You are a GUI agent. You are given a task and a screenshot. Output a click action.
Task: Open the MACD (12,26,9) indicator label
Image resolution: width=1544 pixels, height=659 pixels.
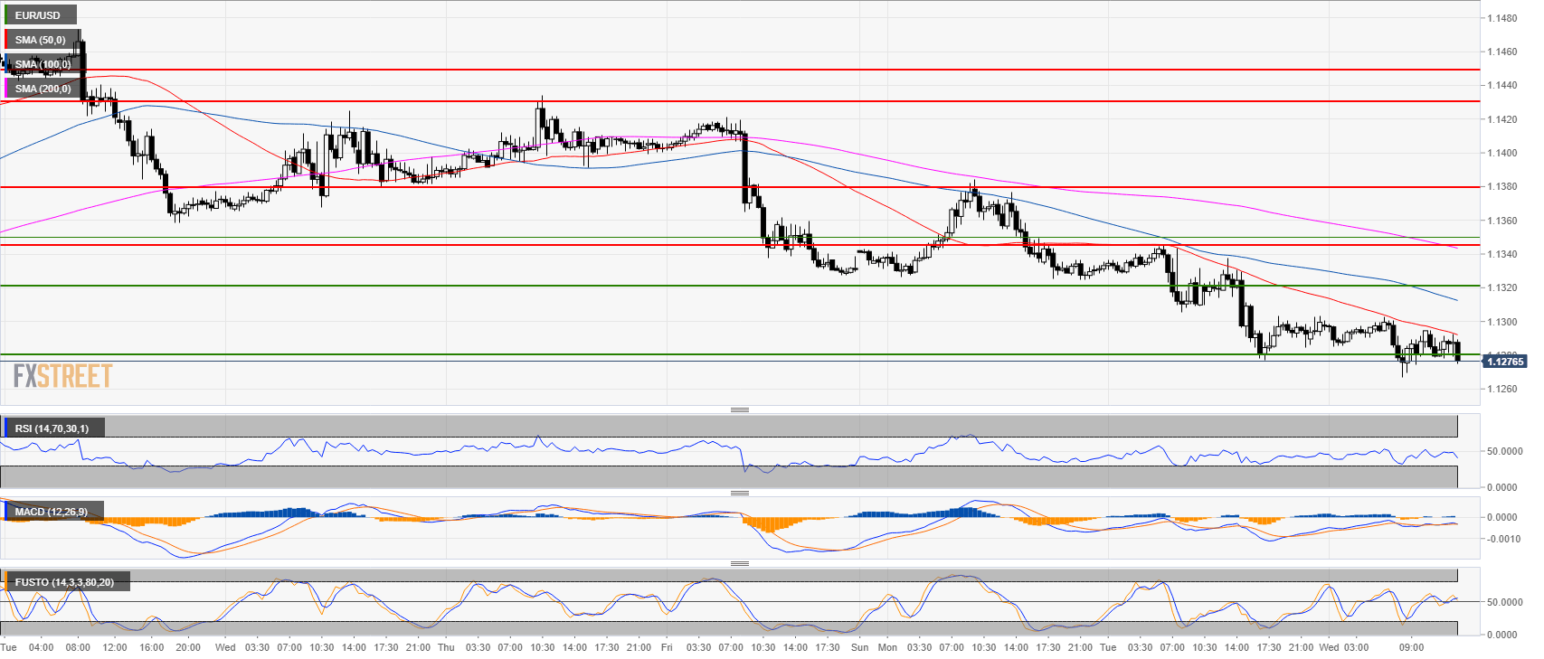point(52,512)
